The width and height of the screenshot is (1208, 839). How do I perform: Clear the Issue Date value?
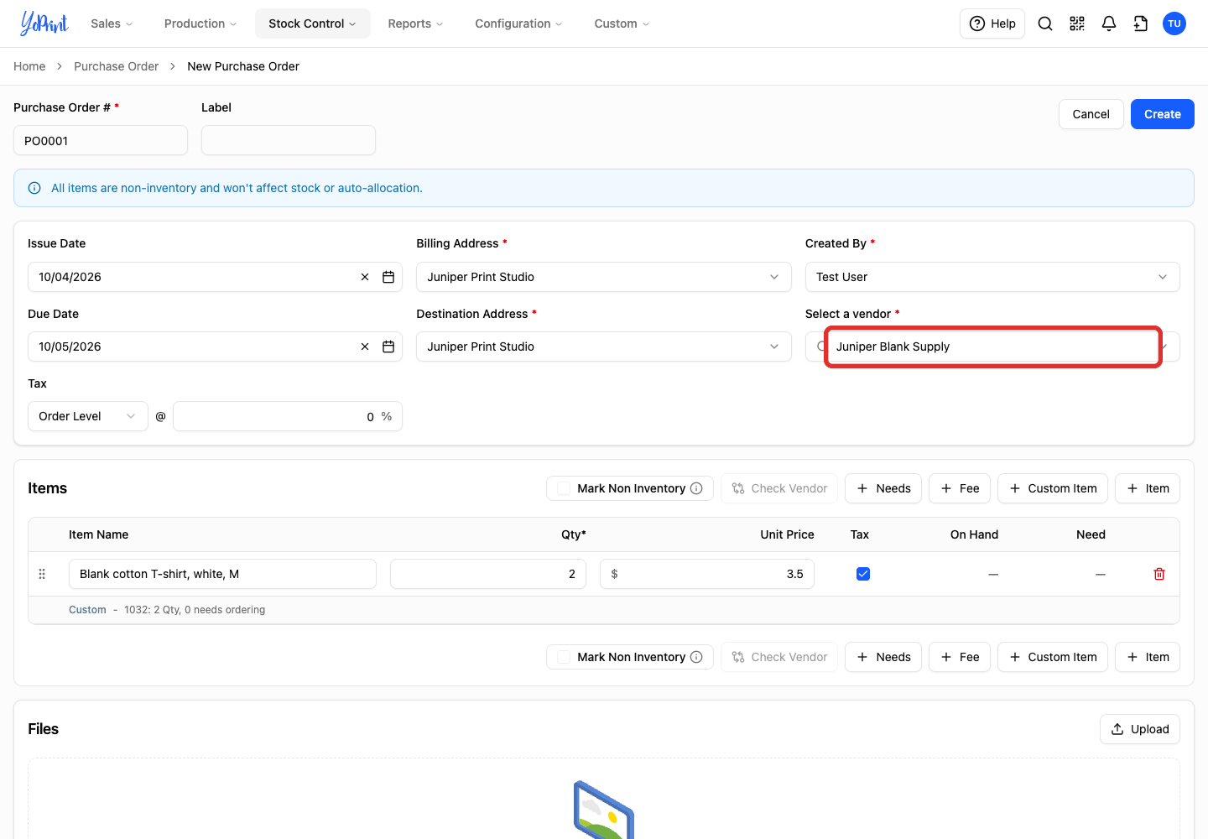[x=365, y=277]
